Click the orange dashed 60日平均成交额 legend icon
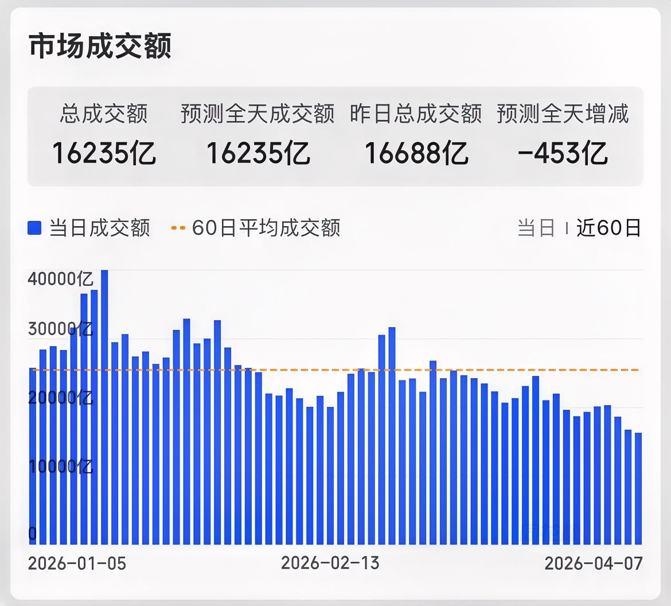Viewport: 671px width, 606px height. click(x=178, y=228)
